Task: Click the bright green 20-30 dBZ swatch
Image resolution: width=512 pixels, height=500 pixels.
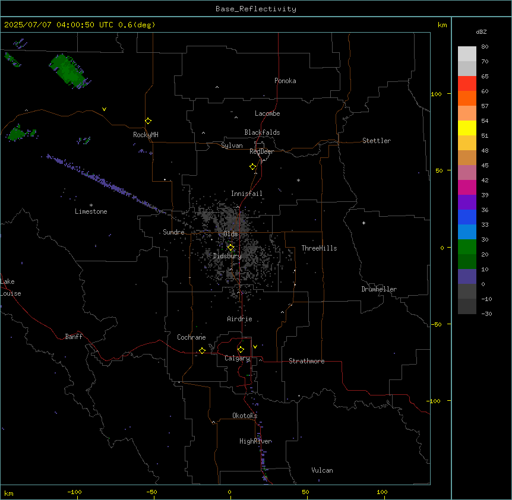Action: point(467,247)
